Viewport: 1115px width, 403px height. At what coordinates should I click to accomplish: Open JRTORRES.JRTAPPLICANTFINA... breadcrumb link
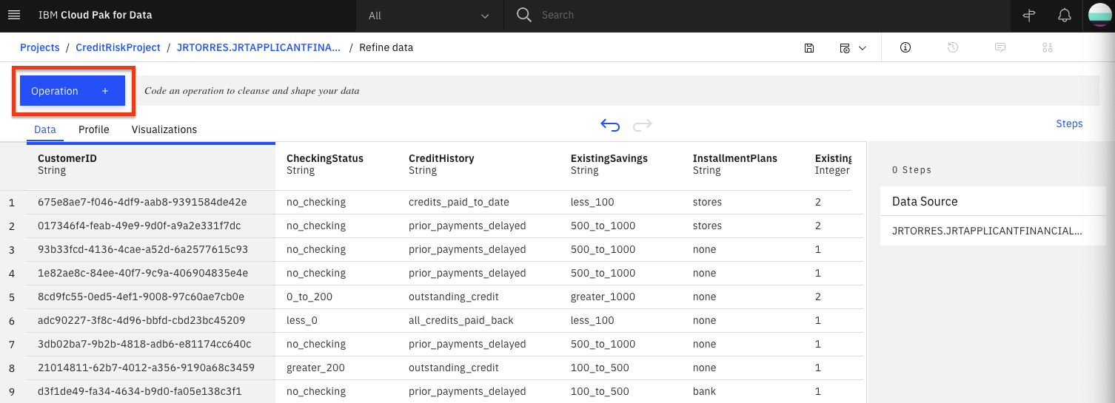coord(259,47)
